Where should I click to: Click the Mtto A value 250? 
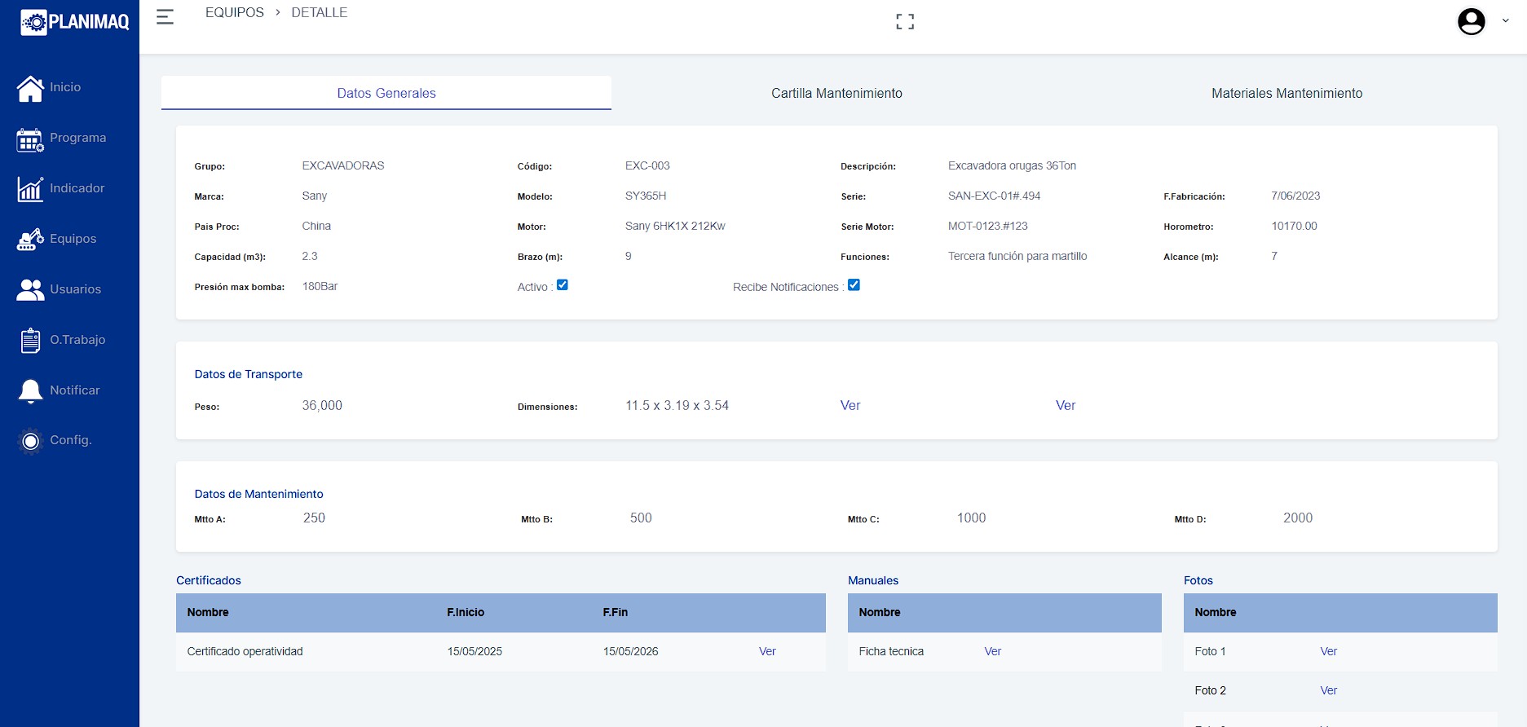(x=314, y=518)
